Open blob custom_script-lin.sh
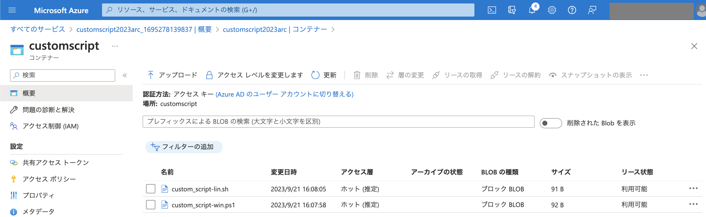Viewport: 706px width, 217px height. tap(200, 189)
